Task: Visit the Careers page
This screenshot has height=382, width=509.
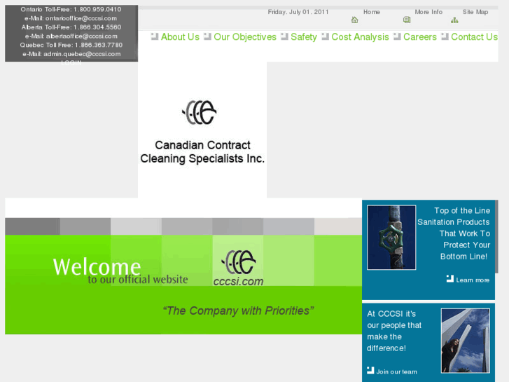Action: tap(420, 36)
